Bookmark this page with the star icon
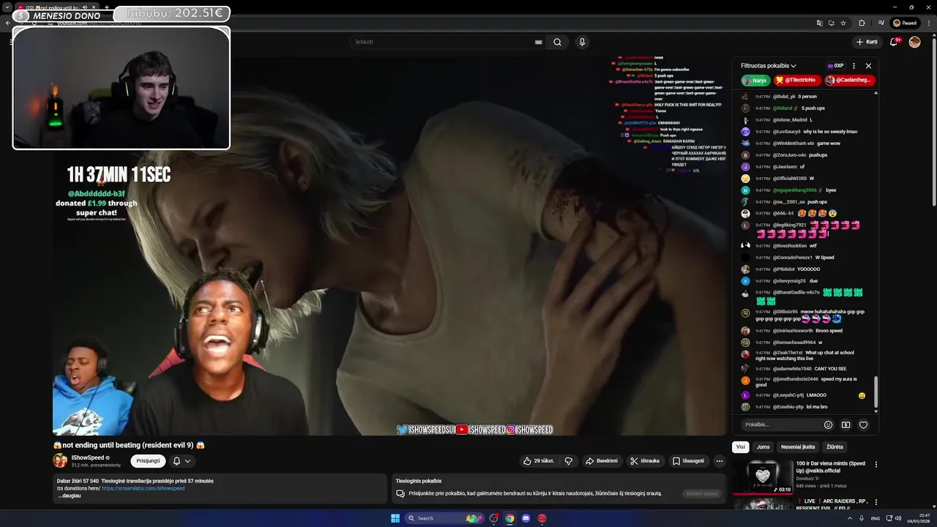The height and width of the screenshot is (527, 937). click(x=843, y=23)
